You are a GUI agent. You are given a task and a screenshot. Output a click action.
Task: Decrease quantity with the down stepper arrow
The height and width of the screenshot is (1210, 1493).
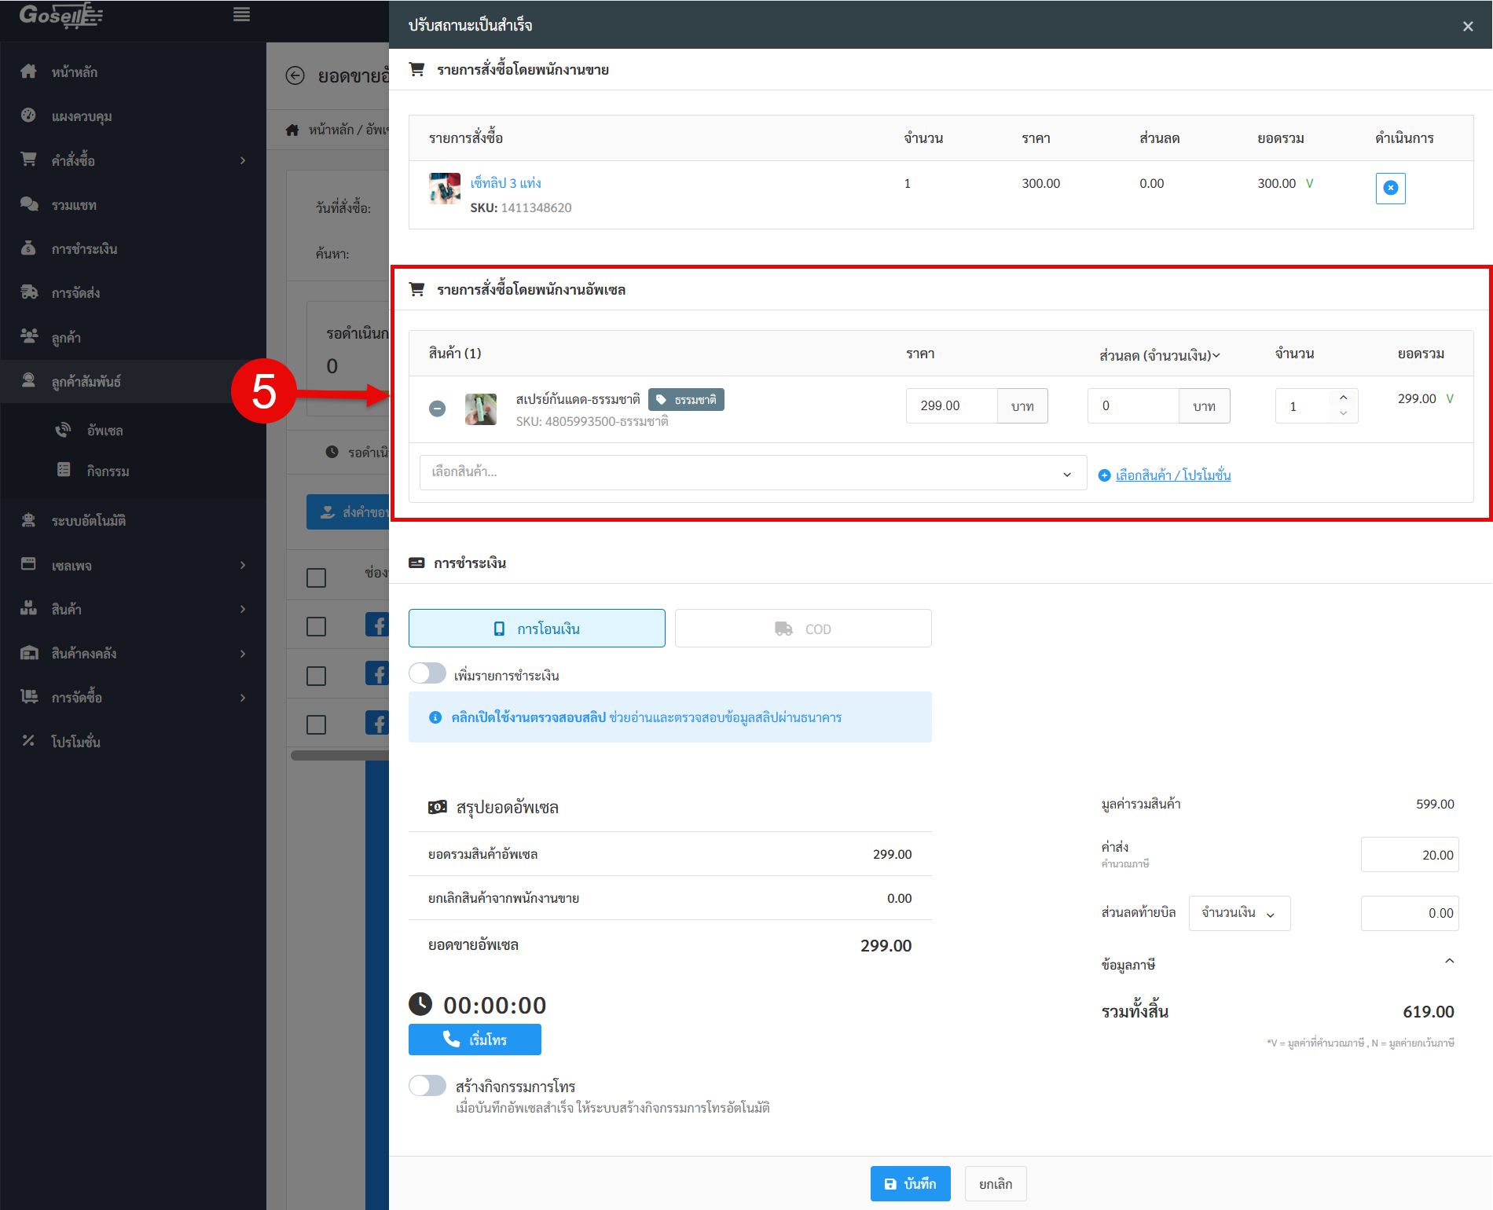[x=1344, y=413]
